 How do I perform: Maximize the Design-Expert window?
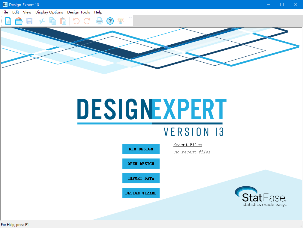click(282, 4)
